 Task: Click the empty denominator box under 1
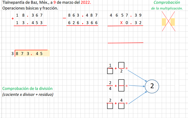pos(110,71)
